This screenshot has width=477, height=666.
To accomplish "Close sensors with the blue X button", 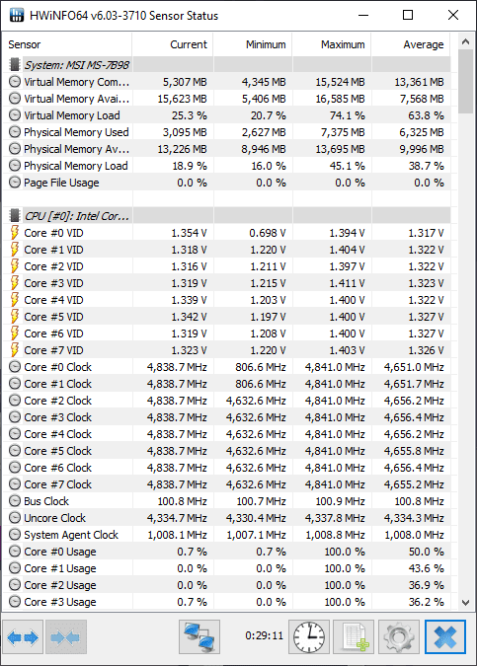I will click(445, 637).
